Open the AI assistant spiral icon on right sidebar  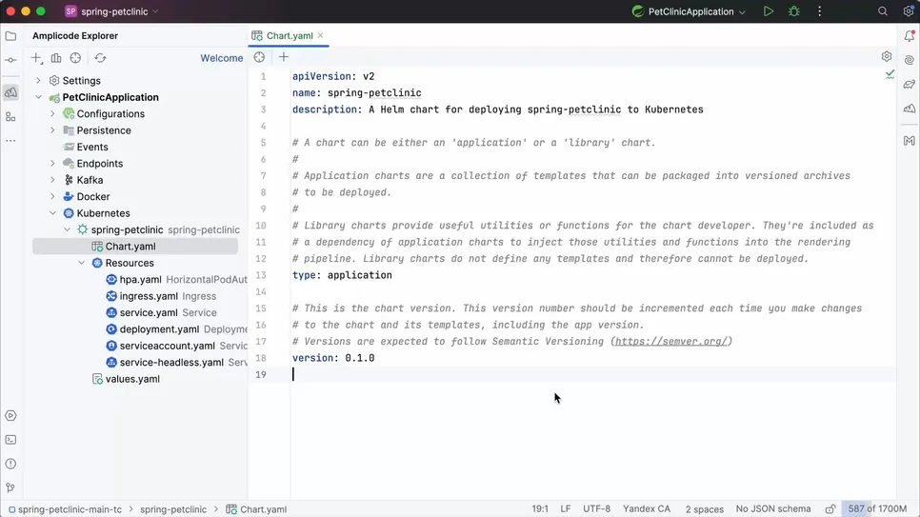click(909, 60)
